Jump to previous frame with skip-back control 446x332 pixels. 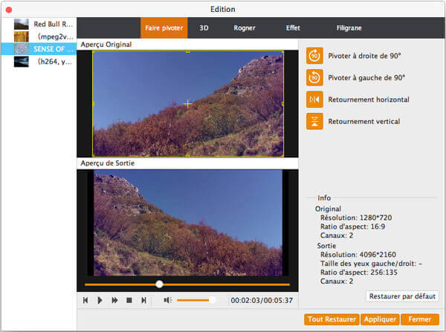(x=85, y=300)
